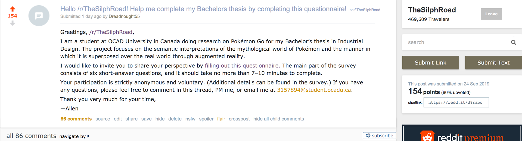This screenshot has width=522, height=141.
Task: Hide all child comments
Action: click(278, 119)
